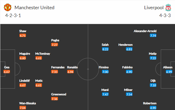This screenshot has width=175, height=110.
Task: Select Ronaldo's 6.94 rating badge
Action: [x=70, y=72]
